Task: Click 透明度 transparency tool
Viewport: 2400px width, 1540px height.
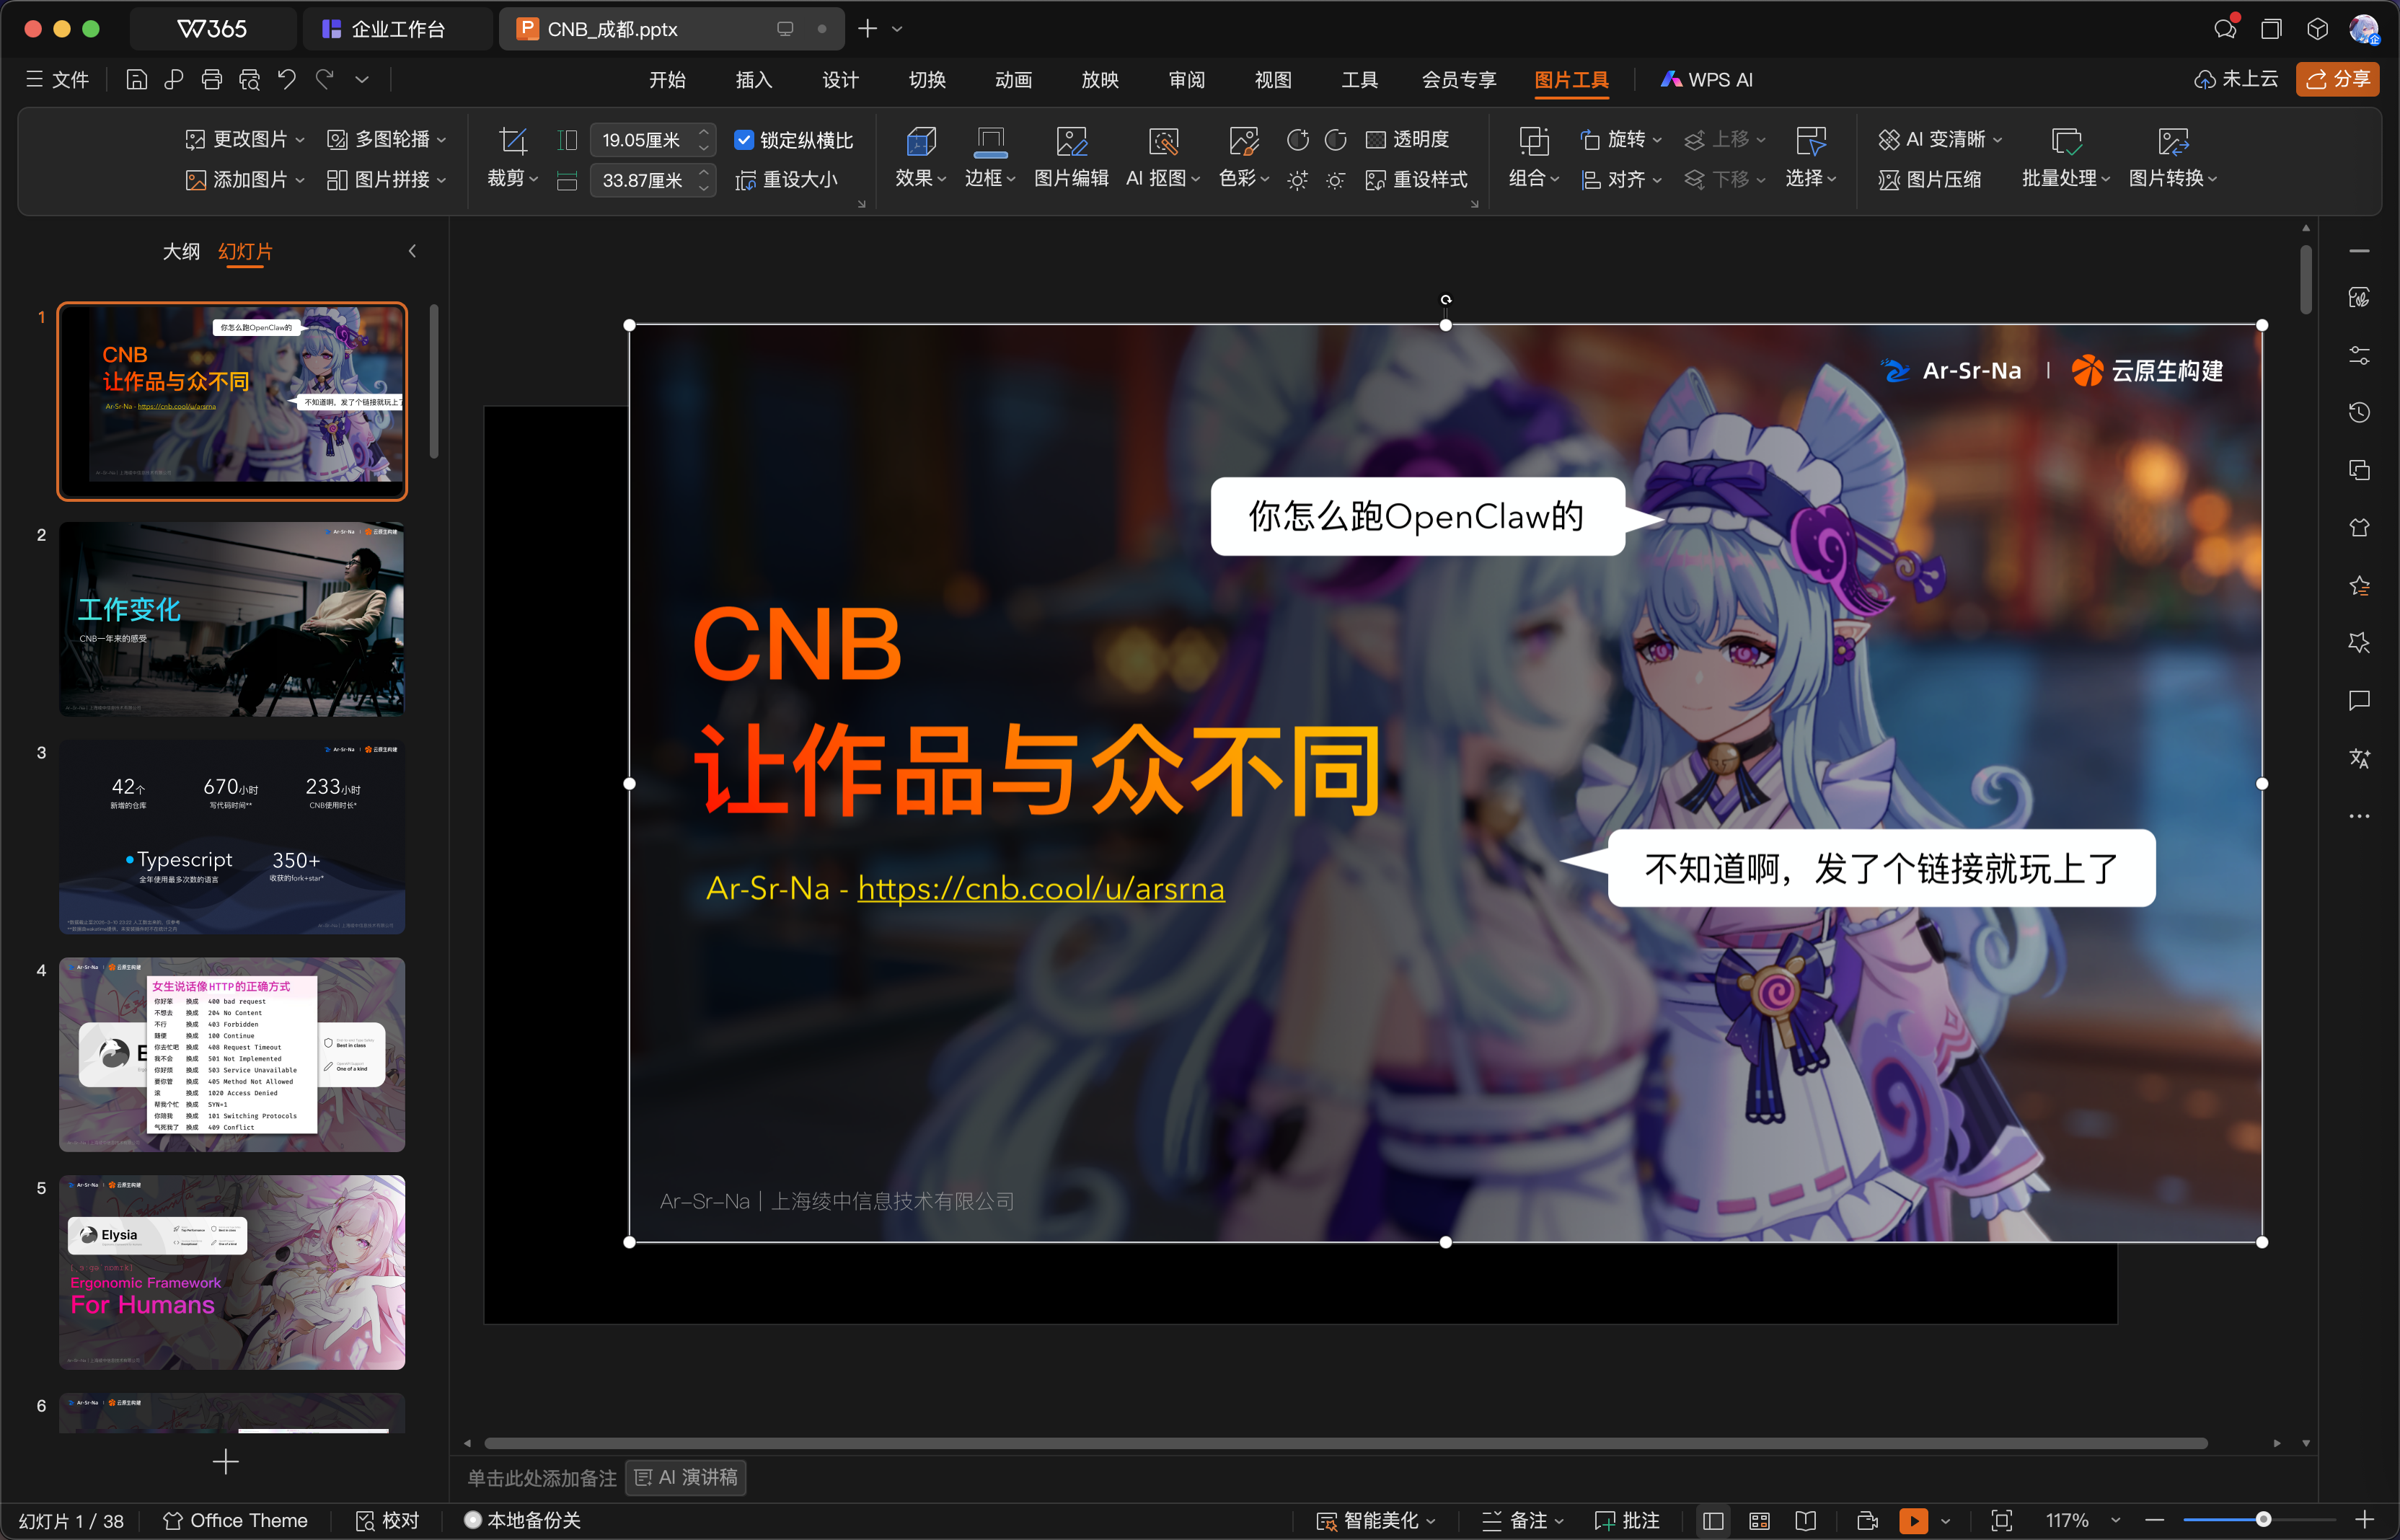Action: coord(1407,139)
